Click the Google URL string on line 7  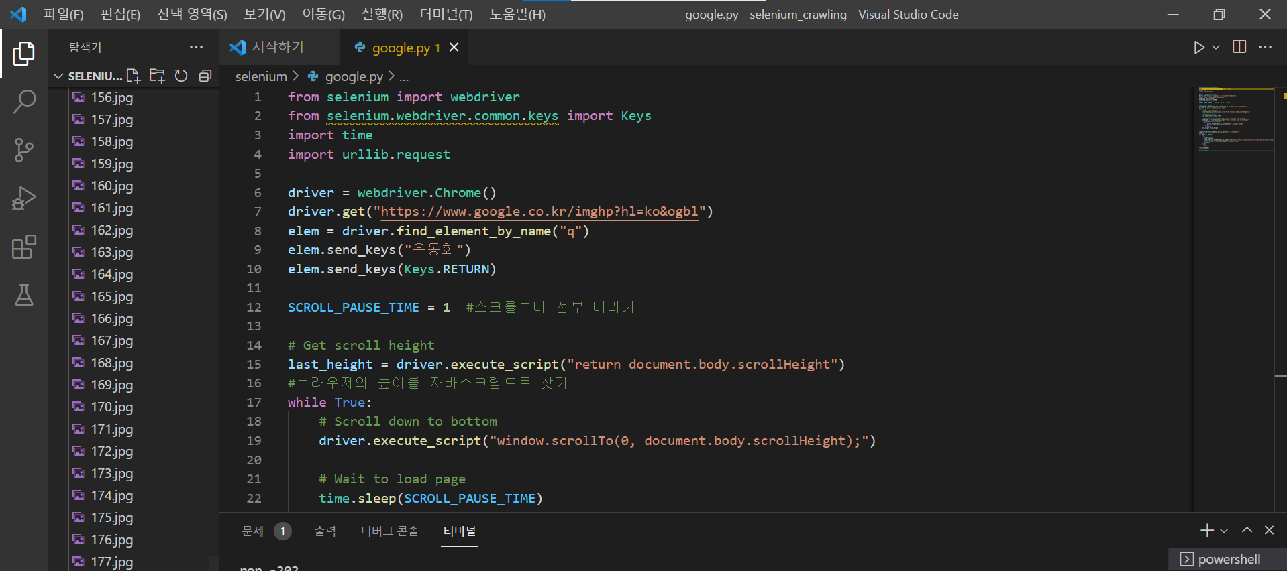pyautogui.click(x=540, y=212)
